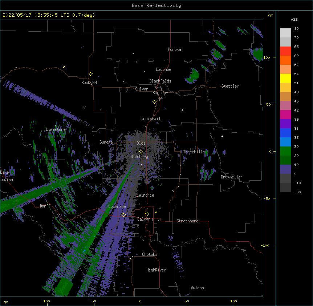Screen dimensions: 313x306
Task: Click the Base_Reflectivity title
Action: coord(156,5)
